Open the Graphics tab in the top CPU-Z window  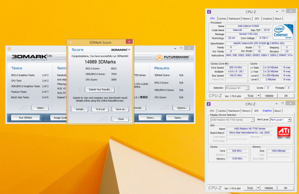coord(267,19)
